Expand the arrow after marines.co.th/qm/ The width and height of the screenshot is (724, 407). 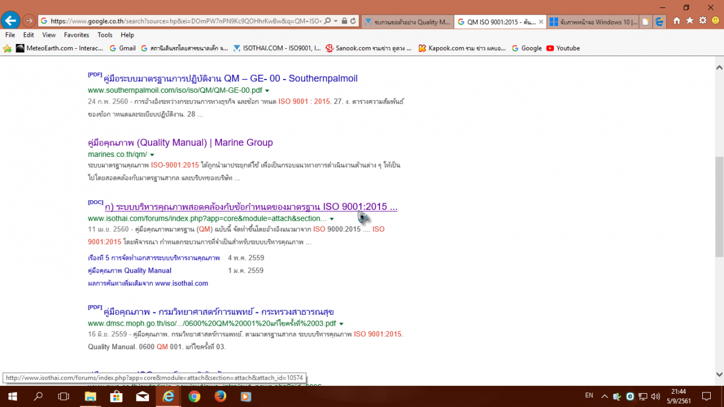152,156
